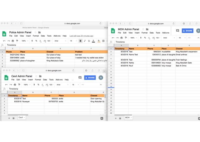Image resolution: width=200 pixels, height=142 pixels.
Task: Open Arial font dropdown in Police Admin Panel
Action: pos(60,41)
